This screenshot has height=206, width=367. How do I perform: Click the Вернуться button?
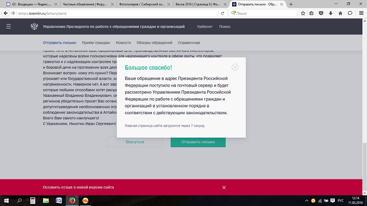point(135,142)
